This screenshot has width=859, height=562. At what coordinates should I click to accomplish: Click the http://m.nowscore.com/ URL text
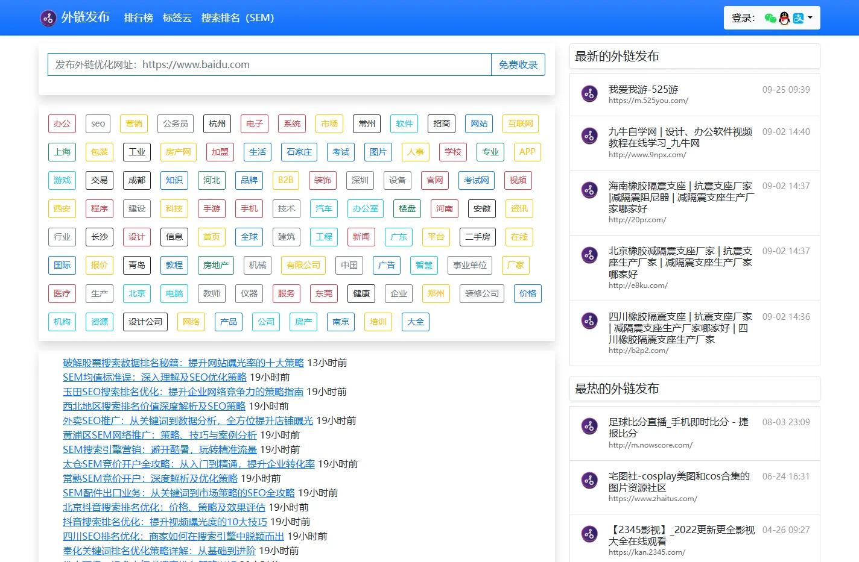pos(650,445)
